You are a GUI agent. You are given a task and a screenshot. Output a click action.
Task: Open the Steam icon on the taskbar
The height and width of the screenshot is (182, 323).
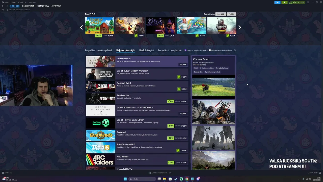click(x=176, y=179)
